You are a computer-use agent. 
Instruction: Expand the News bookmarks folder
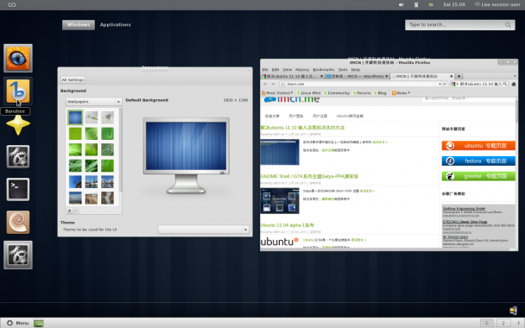(x=402, y=93)
